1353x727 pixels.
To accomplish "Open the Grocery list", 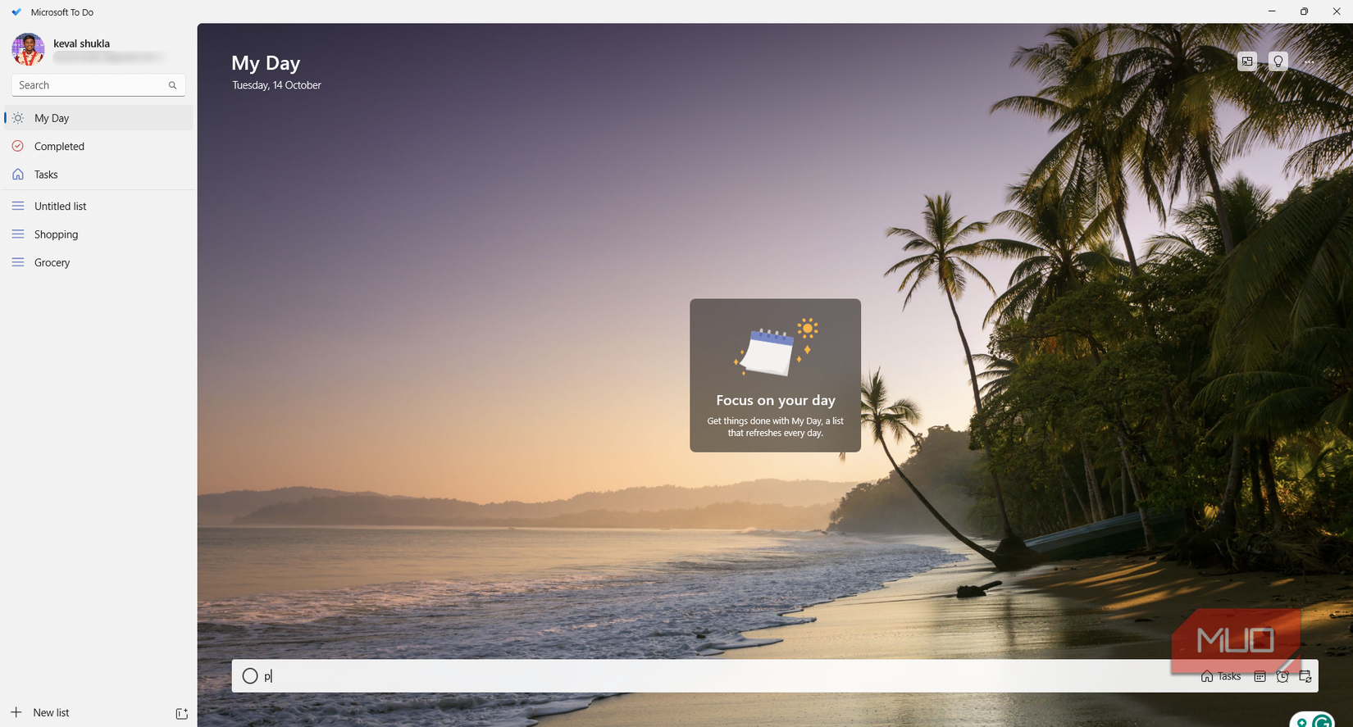I will coord(98,262).
